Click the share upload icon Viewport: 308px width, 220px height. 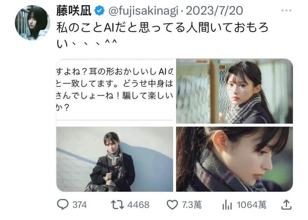click(x=287, y=205)
